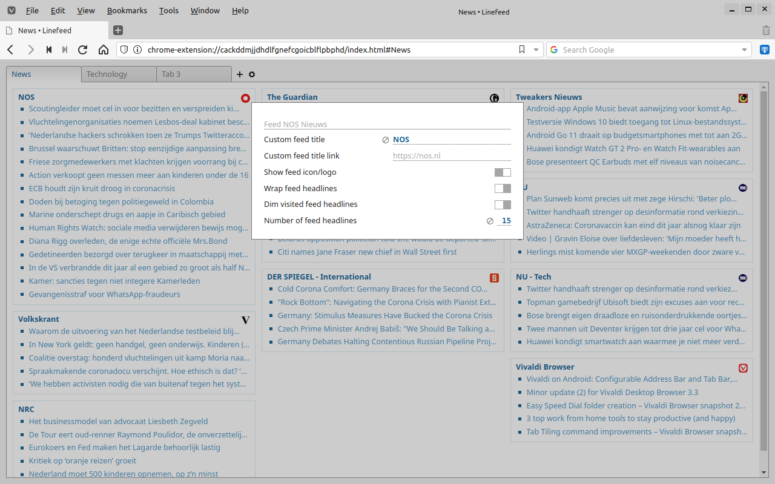Open 'Minor update (2) for Vivaldi Desktop Browser 3.3'

[612, 392]
